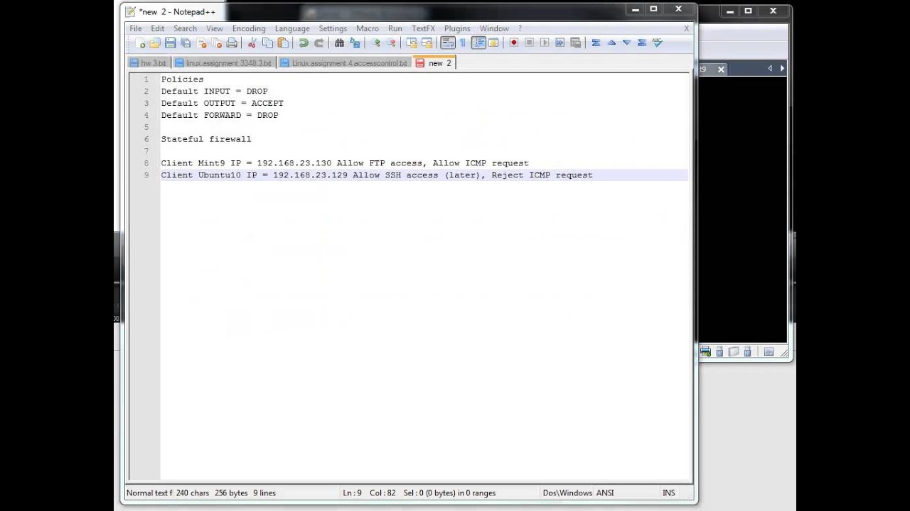Screen dimensions: 910x511
Task: Click the INS insert mode indicator in status bar
Action: pos(668,493)
